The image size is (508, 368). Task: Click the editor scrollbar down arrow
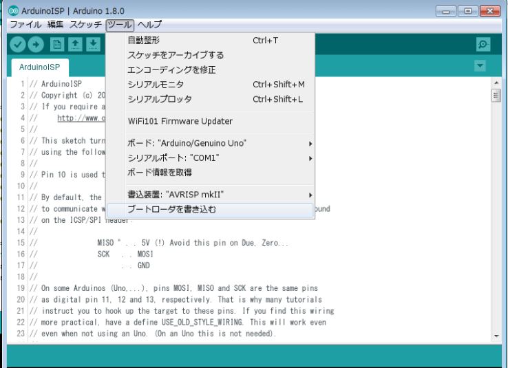tap(497, 336)
